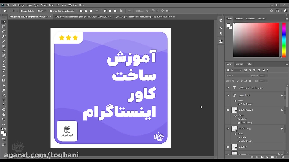This screenshot has height=162, width=289.
Task: Select the Lasso tool
Action: coord(4,32)
